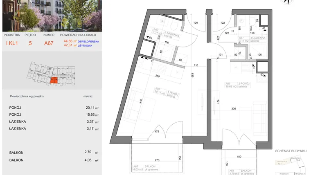Click the compass rose north indicator
This screenshot has height=175, width=311.
pos(287,2)
